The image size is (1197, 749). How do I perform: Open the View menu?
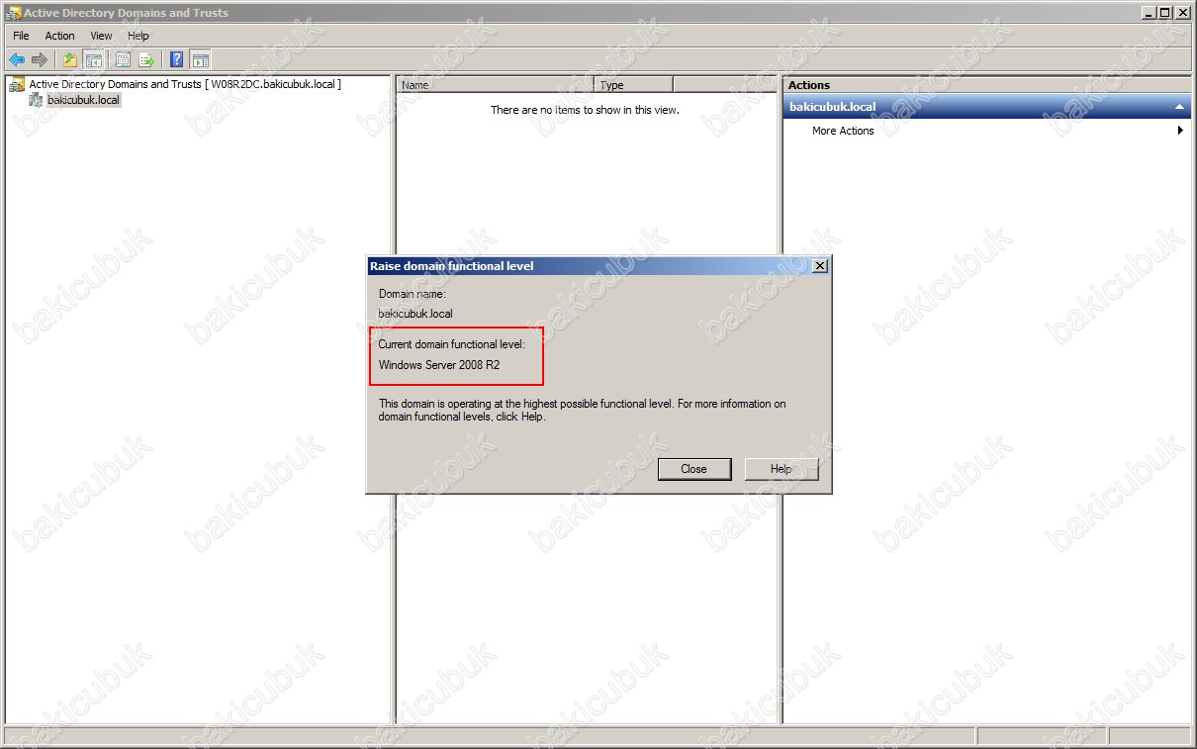[x=102, y=36]
